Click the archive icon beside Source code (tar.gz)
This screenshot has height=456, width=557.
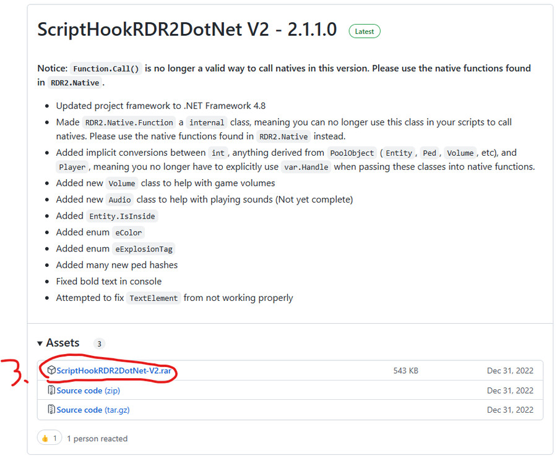pos(51,410)
